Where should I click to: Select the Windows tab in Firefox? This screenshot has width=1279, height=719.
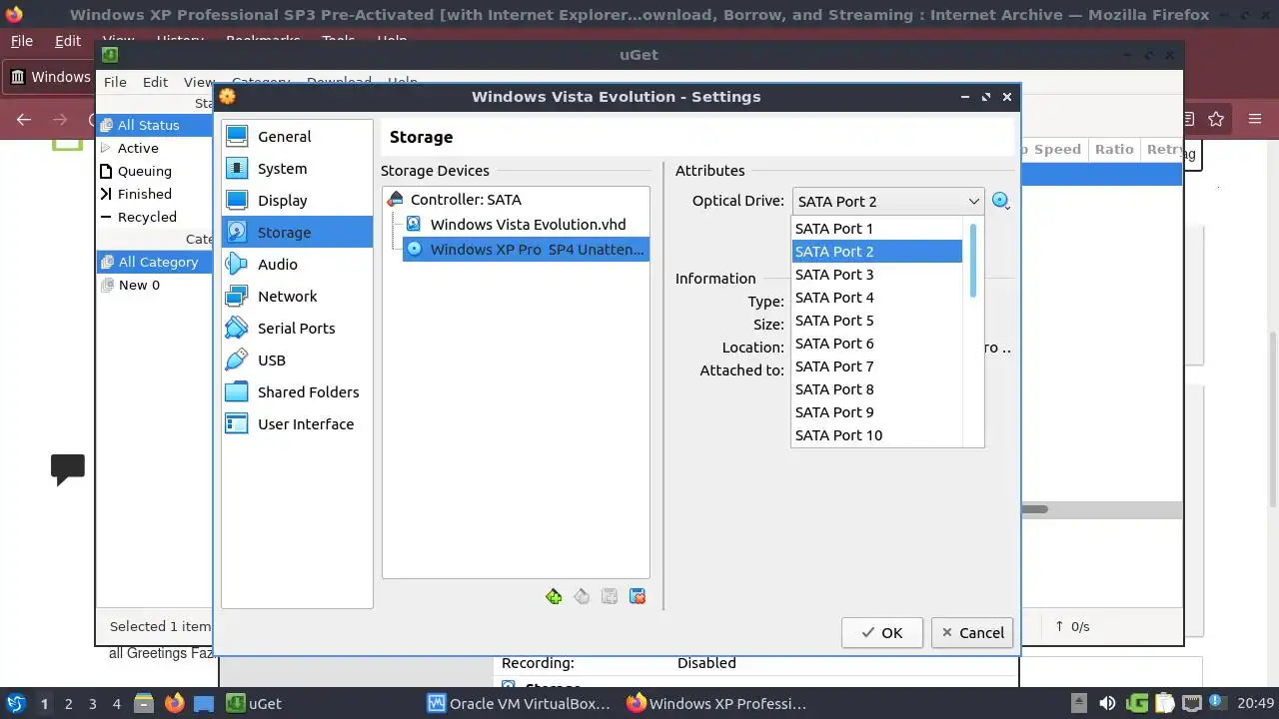click(x=51, y=77)
